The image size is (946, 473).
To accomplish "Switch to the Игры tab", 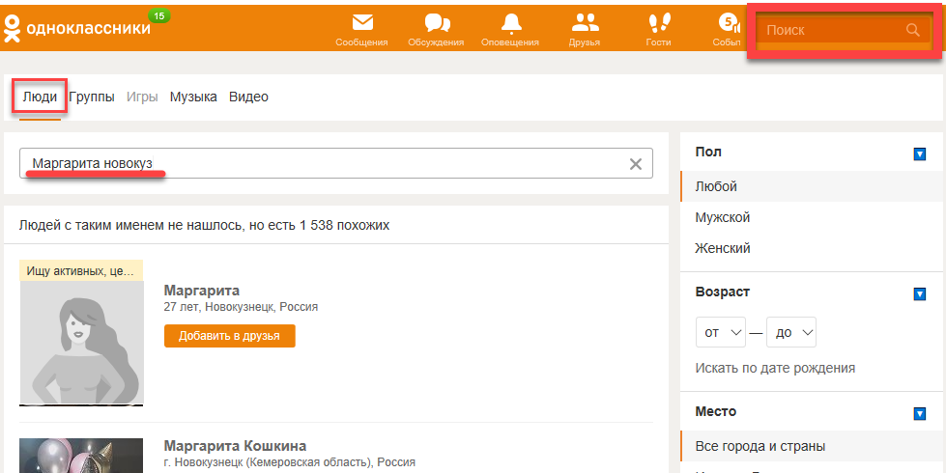I will (x=142, y=97).
